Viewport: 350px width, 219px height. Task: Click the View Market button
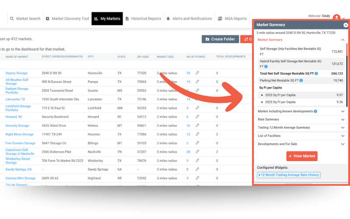point(301,156)
